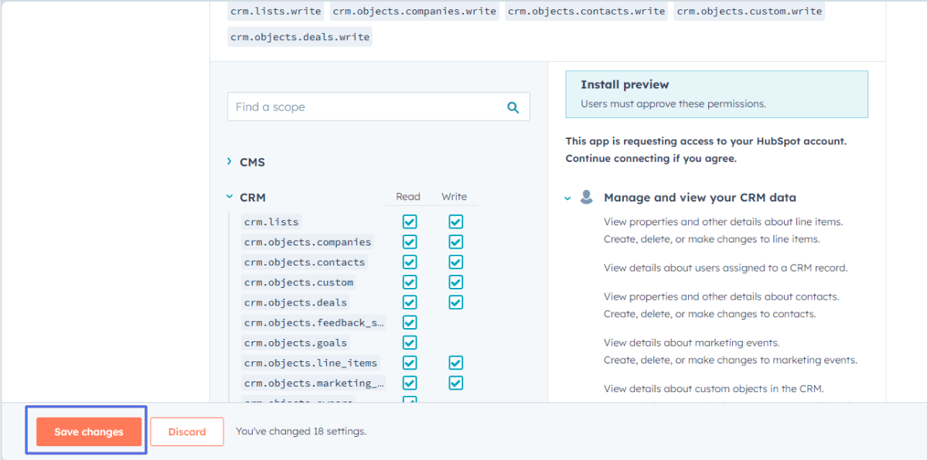
Task: Uncheck Write permission for crm.objects.custom
Action: pos(455,282)
